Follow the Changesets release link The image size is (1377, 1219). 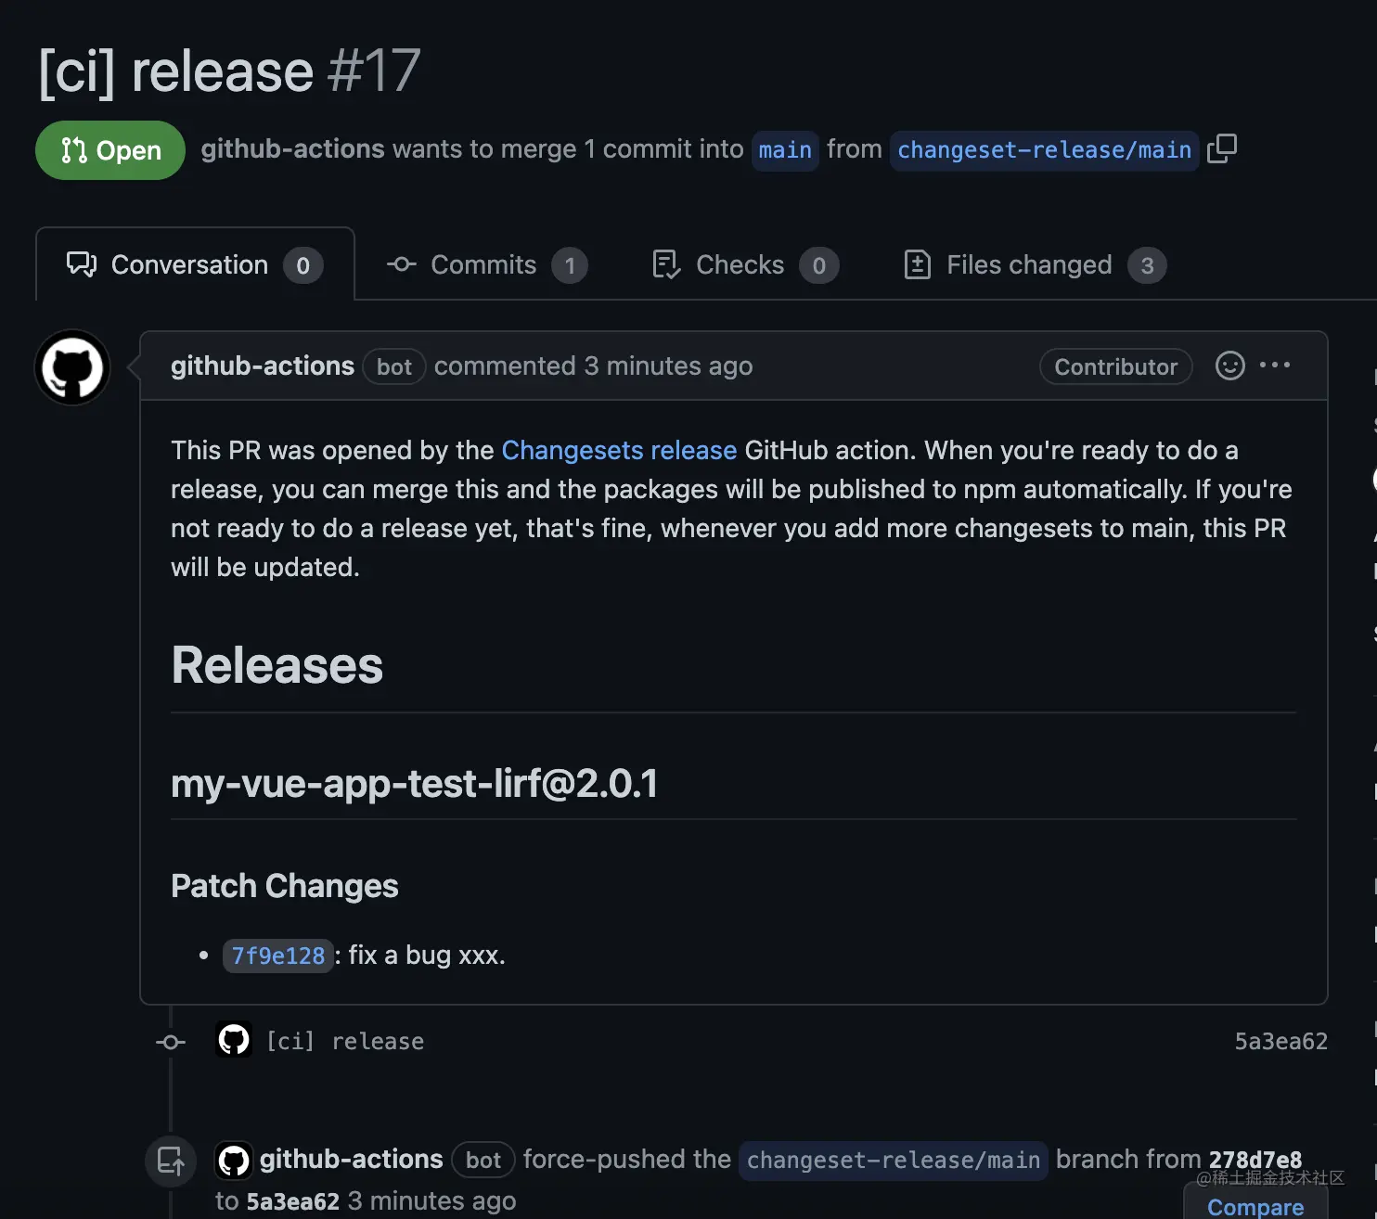[619, 450]
